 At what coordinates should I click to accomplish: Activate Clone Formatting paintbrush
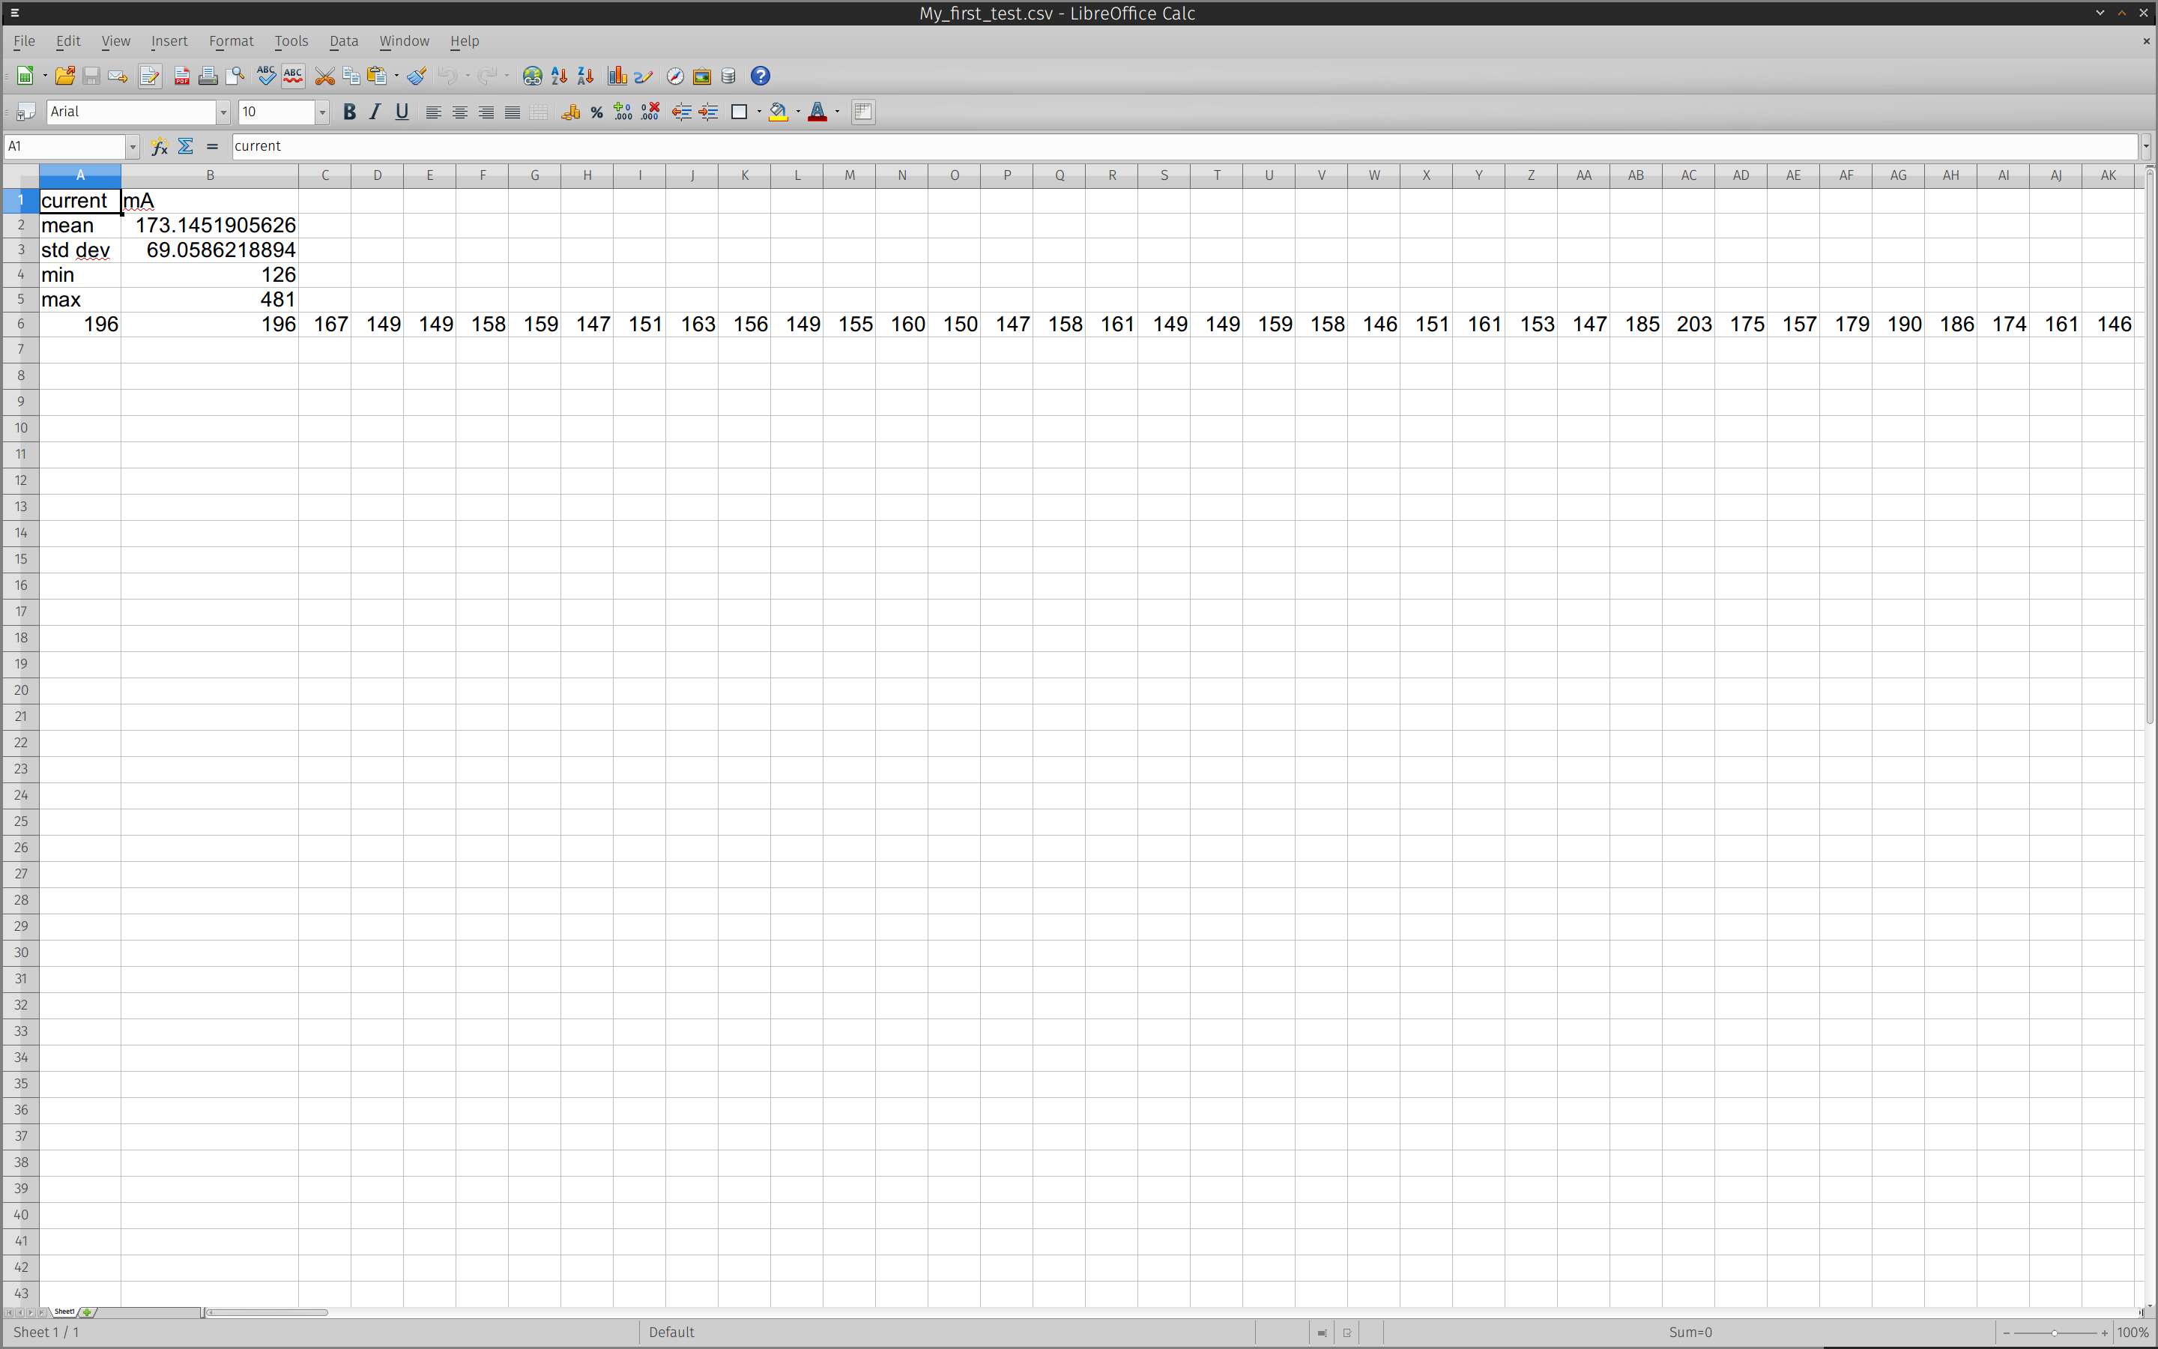pos(417,76)
